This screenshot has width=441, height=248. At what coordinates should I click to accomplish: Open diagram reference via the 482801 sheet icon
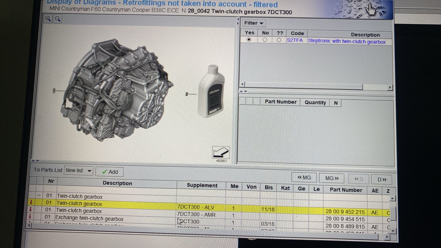coord(221,151)
